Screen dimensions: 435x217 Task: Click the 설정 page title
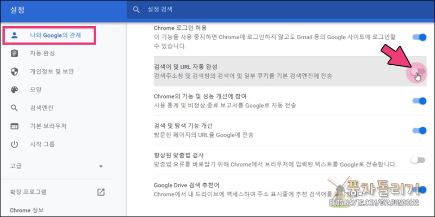(17, 10)
